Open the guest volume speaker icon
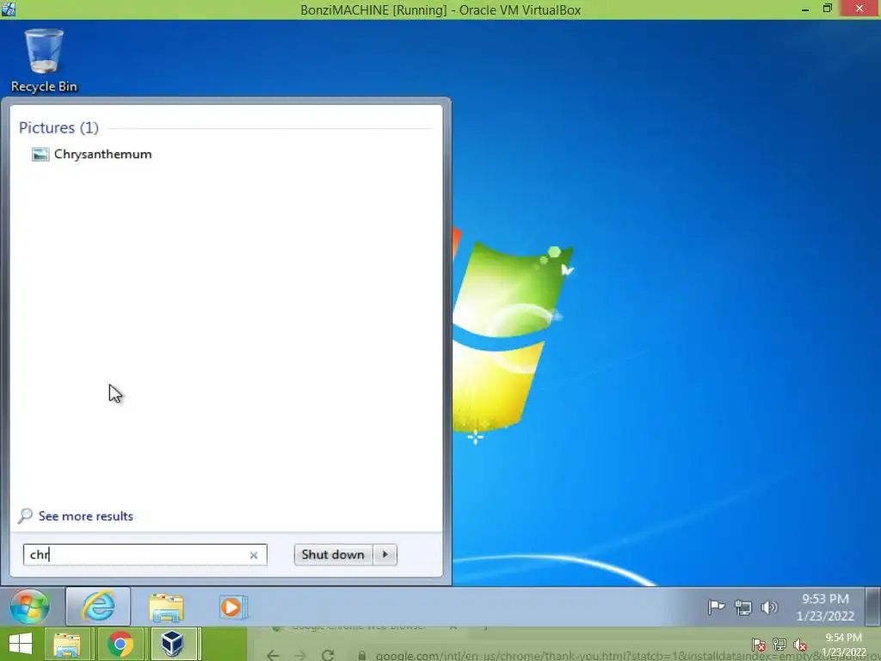This screenshot has width=881, height=661. coord(769,607)
